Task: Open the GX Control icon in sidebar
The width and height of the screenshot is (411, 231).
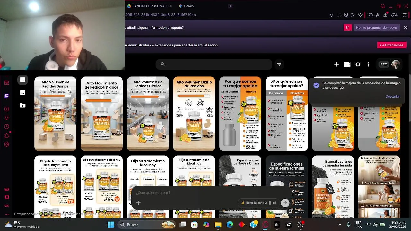Action: (6, 206)
